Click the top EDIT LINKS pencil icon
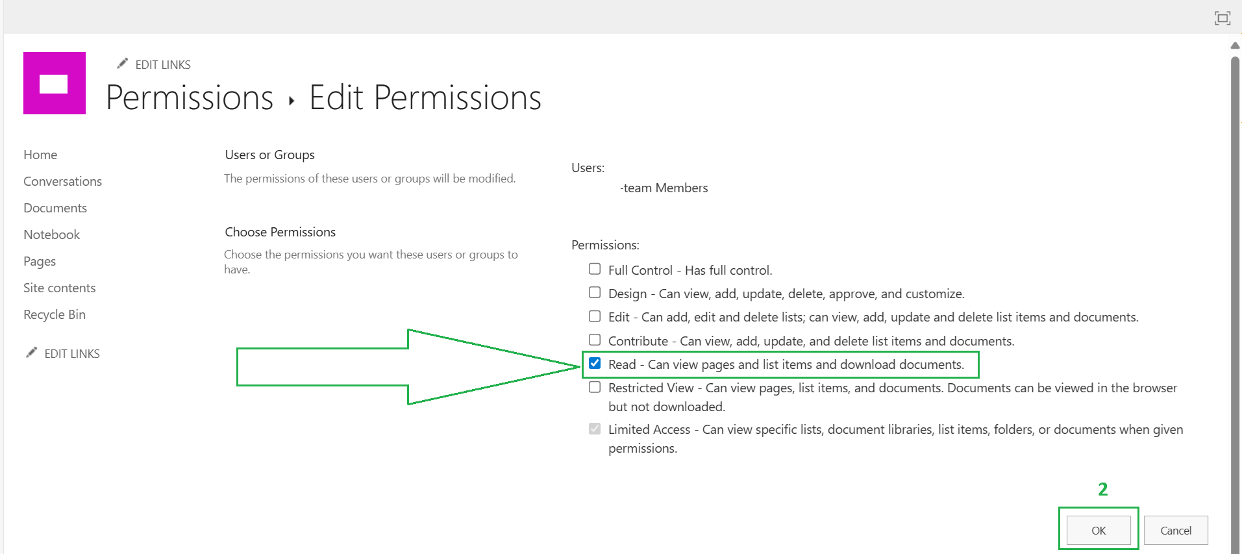The height and width of the screenshot is (554, 1242). [x=122, y=63]
